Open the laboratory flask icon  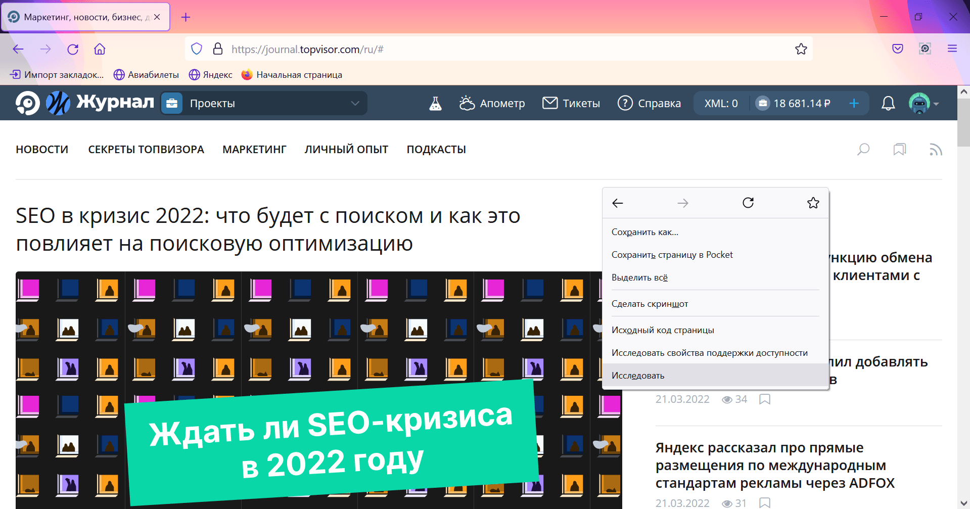point(435,104)
